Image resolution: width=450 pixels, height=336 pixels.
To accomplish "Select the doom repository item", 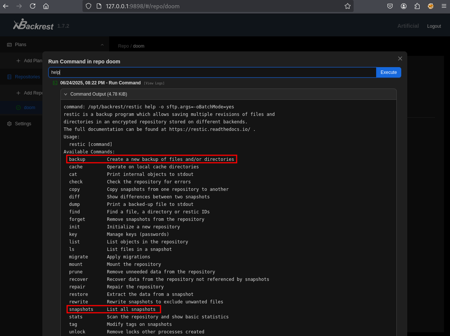I will [x=29, y=108].
